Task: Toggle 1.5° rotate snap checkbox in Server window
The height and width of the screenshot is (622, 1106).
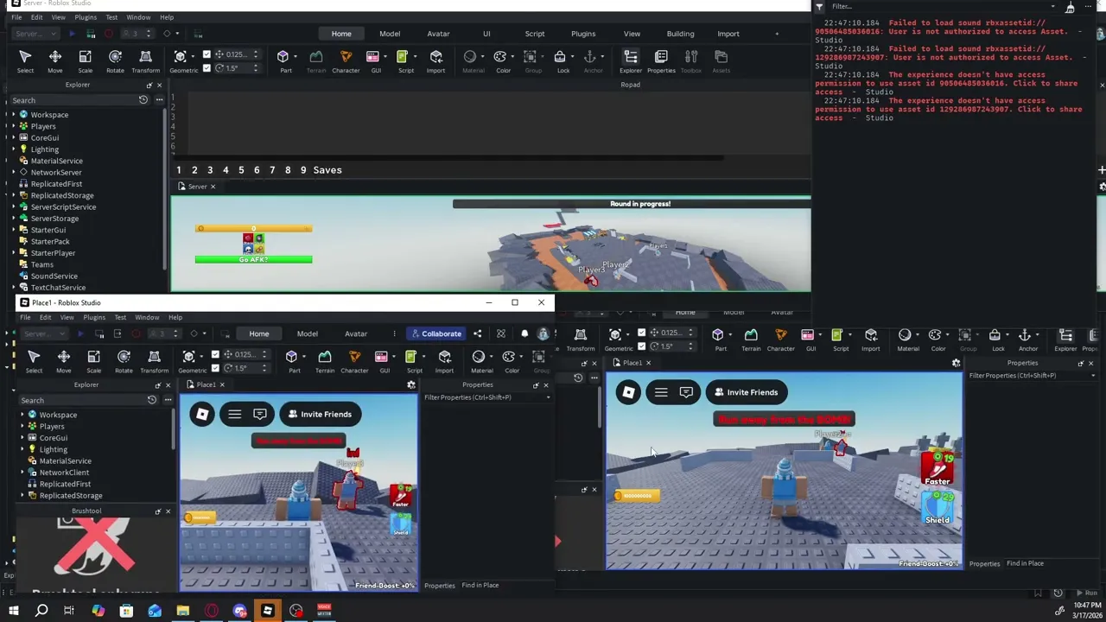Action: tap(207, 67)
